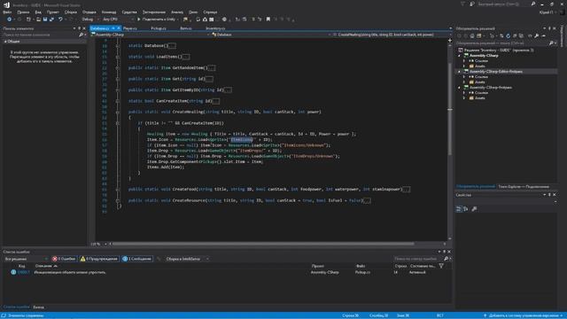Expand Assets folder under Assembly-CSharp

(464, 66)
